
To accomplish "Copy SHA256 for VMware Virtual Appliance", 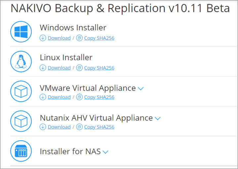I will (x=99, y=97).
